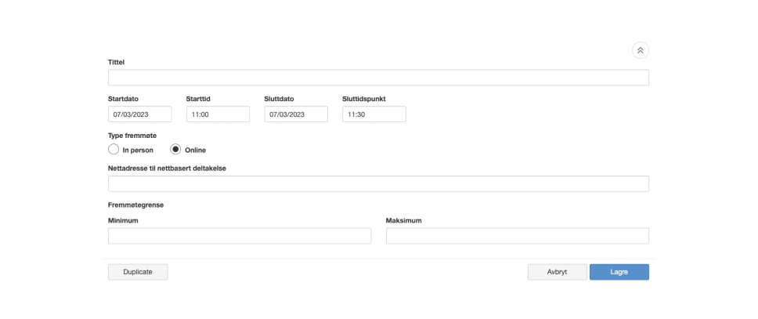This screenshot has height=319, width=758.
Task: Click into the Minimum attendance field
Action: pos(240,236)
